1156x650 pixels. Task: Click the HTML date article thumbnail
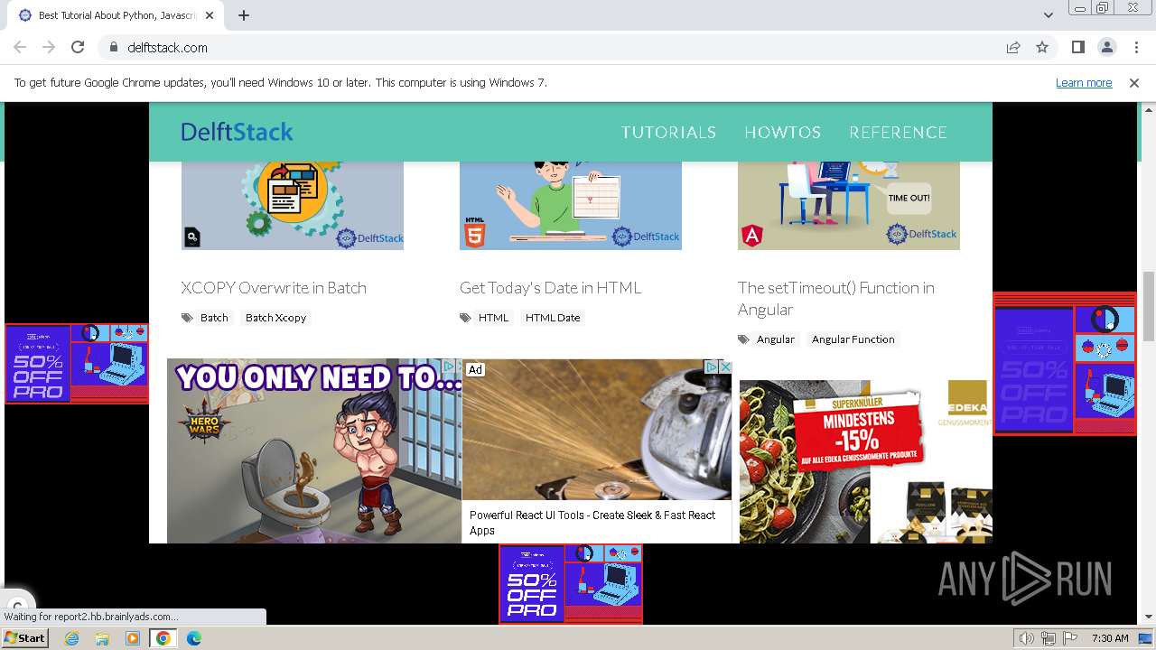pyautogui.click(x=571, y=206)
